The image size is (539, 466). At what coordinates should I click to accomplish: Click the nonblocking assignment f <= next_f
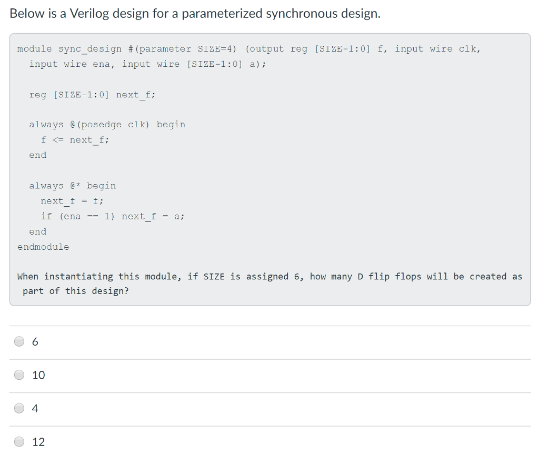click(x=75, y=139)
